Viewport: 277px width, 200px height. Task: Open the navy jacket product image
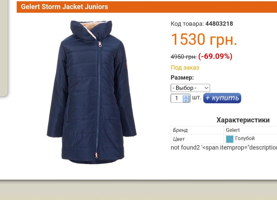[x=91, y=92]
